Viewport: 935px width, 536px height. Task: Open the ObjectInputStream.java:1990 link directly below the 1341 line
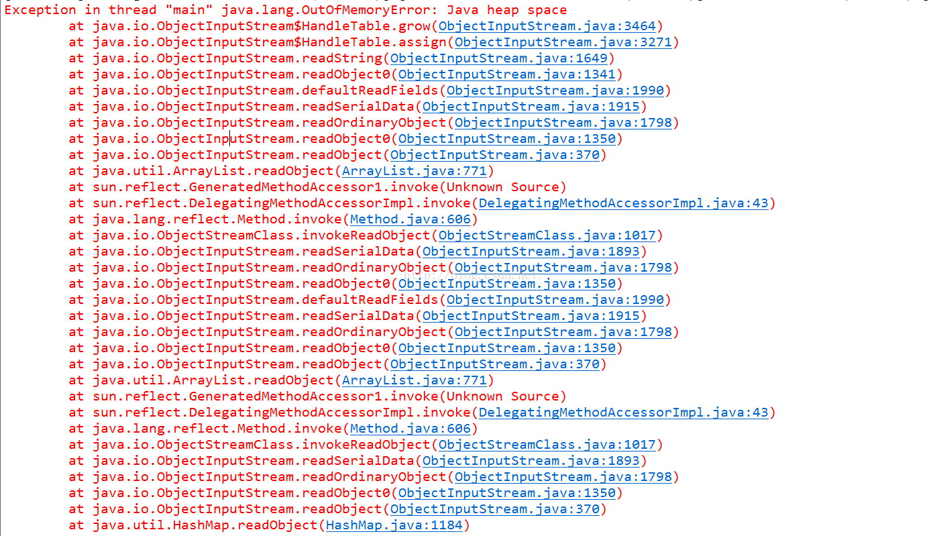555,91
